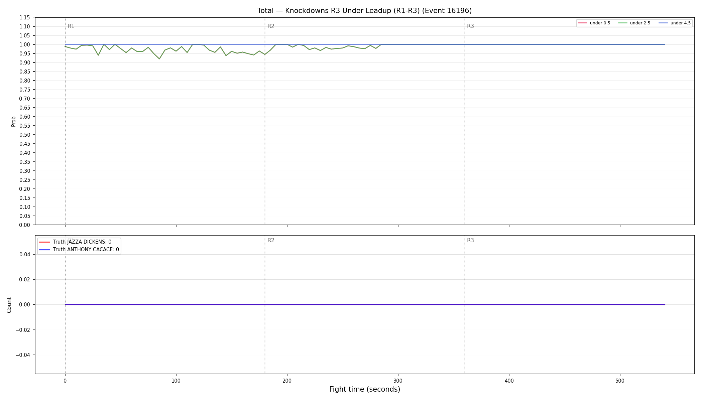Viewport: 702px width, 401px height.
Task: Click the 0.02 tick on Count axis
Action: coord(25,280)
